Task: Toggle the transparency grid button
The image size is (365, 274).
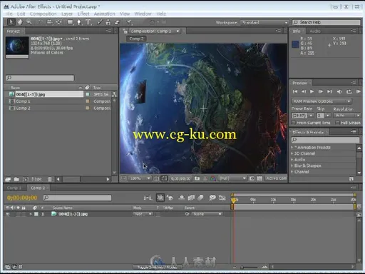Action: 259,178
